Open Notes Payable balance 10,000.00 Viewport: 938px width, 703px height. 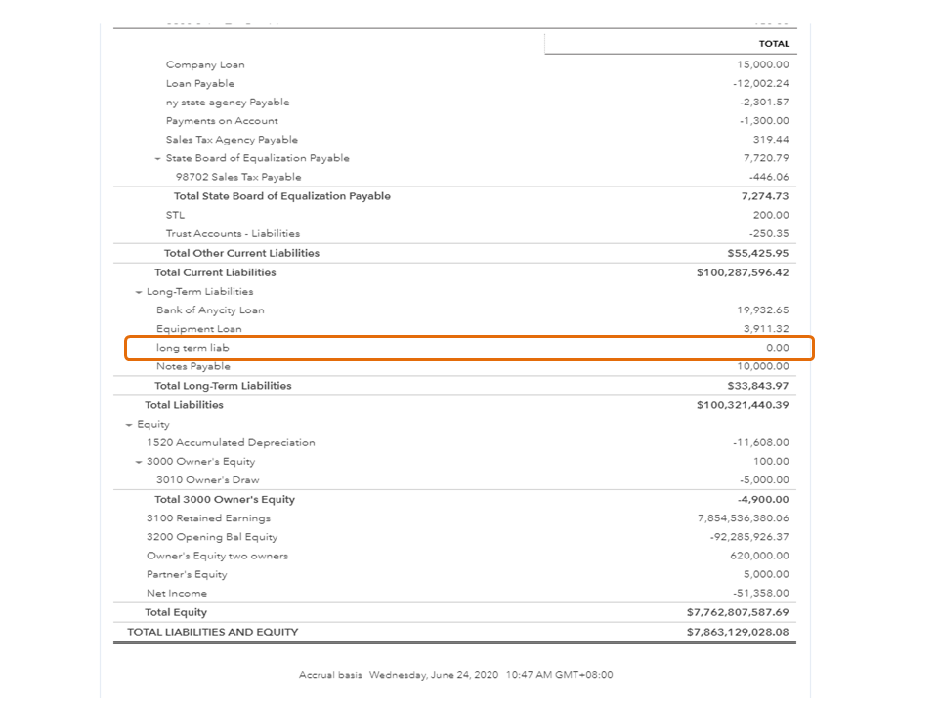point(763,366)
